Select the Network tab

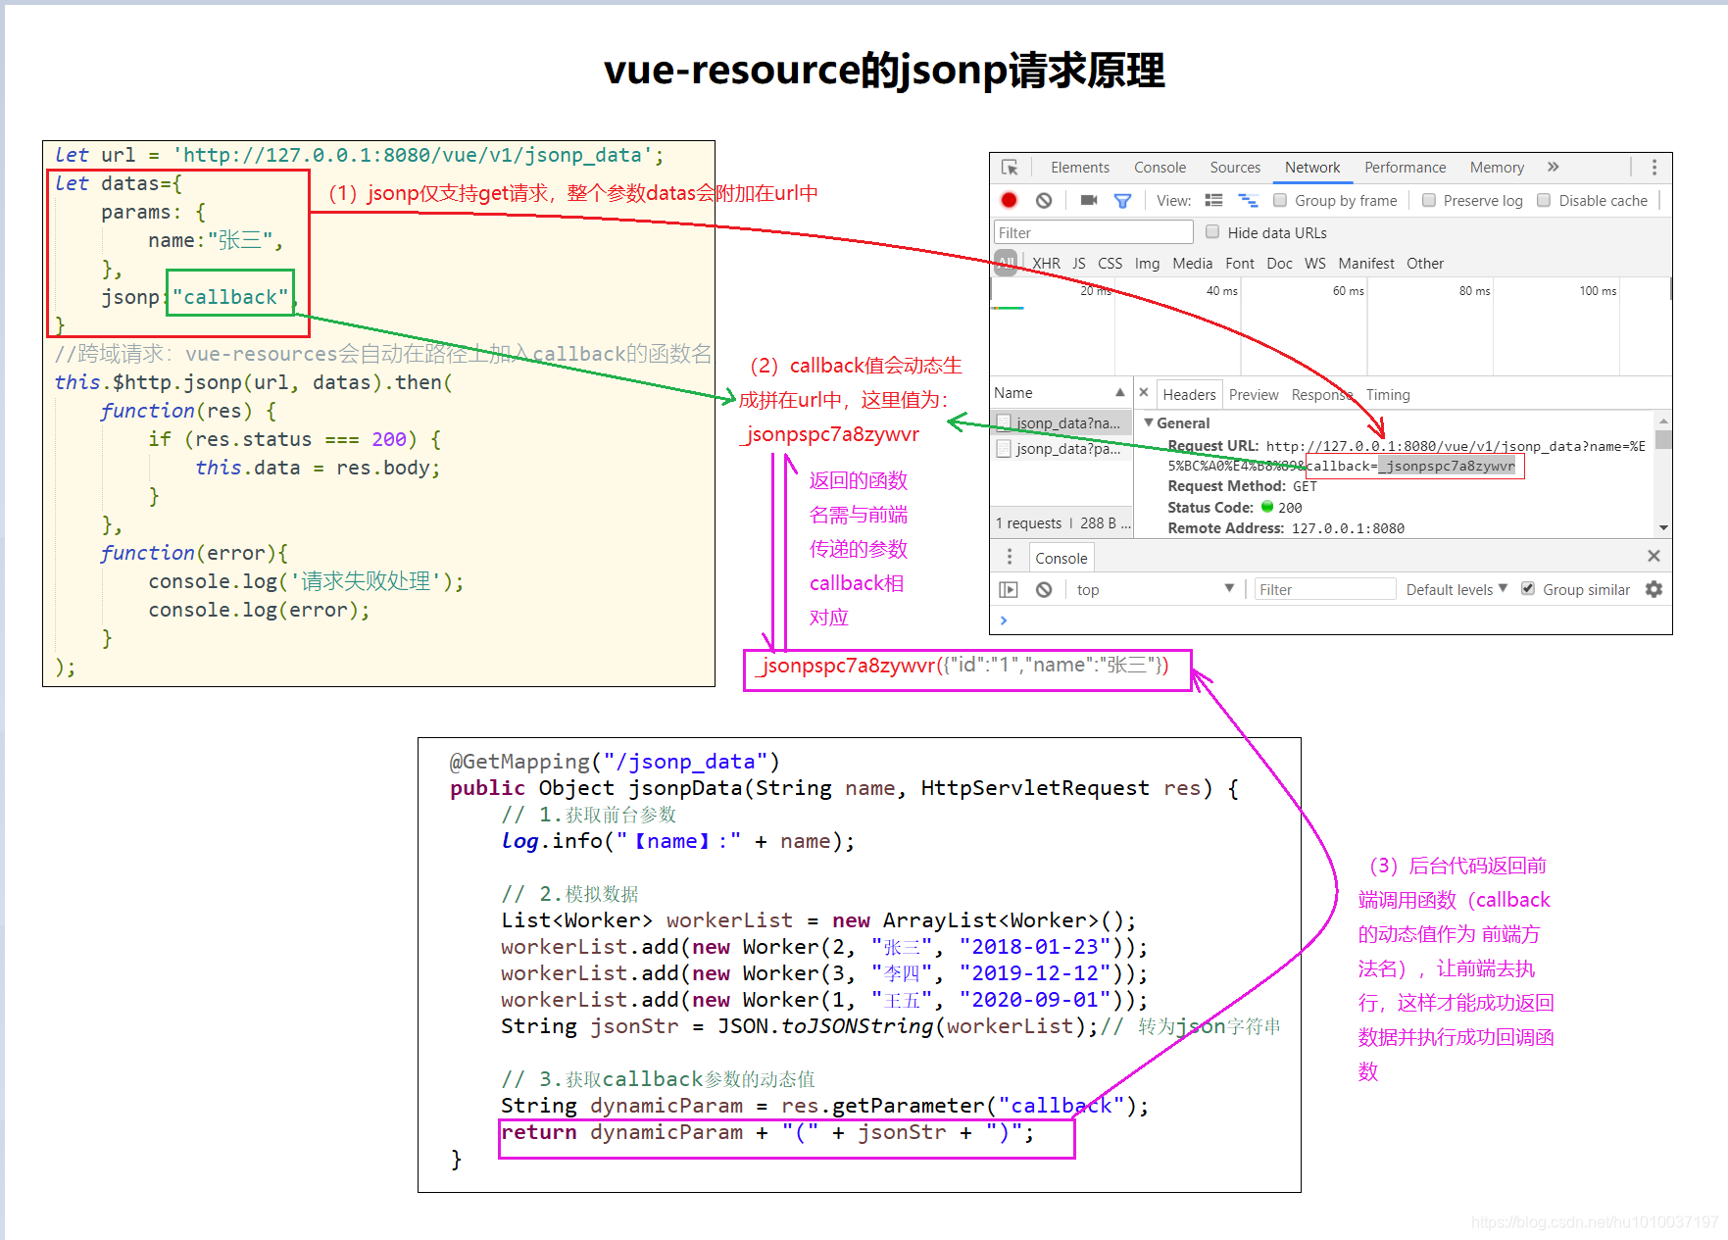pos(1312,168)
